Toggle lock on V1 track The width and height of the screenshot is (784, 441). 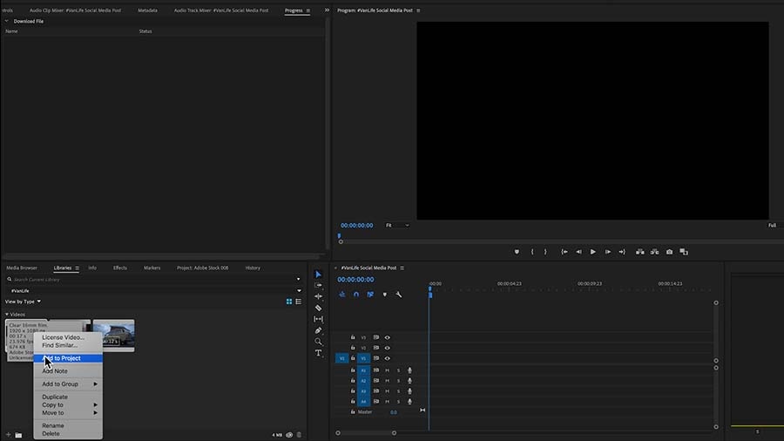point(353,358)
